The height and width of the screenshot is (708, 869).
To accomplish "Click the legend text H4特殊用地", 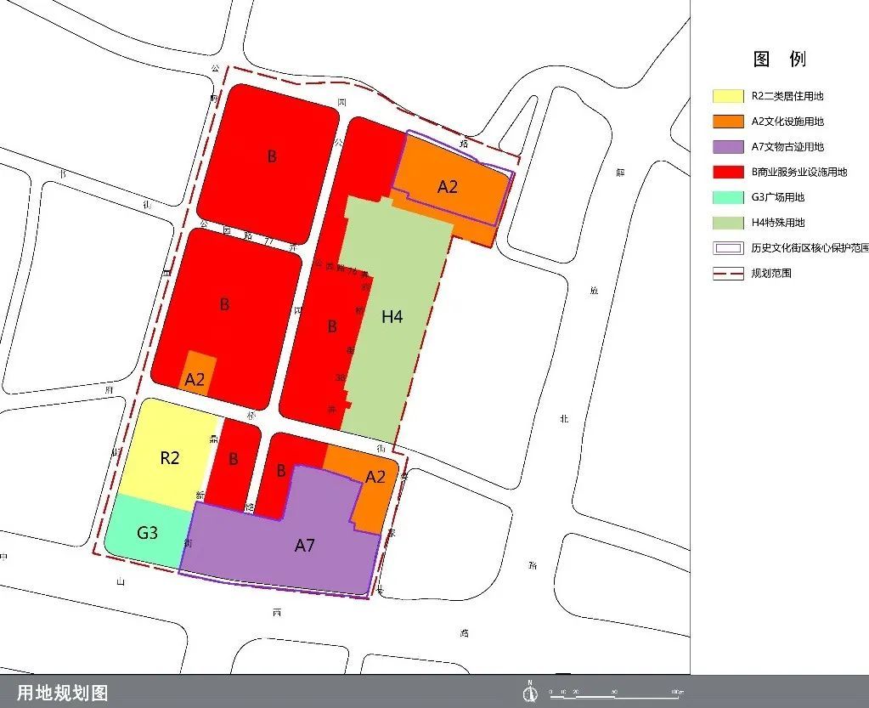I will [x=777, y=223].
